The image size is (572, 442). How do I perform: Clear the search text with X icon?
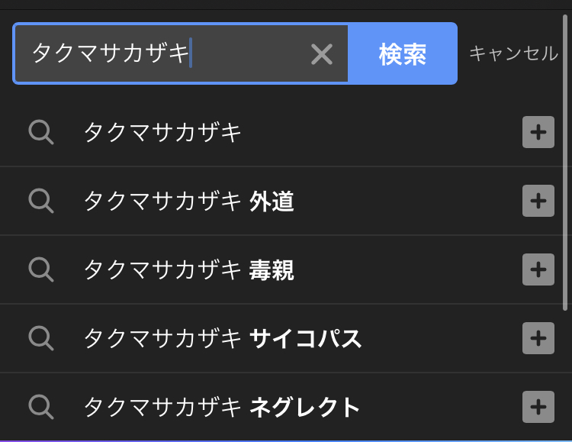pyautogui.click(x=322, y=54)
